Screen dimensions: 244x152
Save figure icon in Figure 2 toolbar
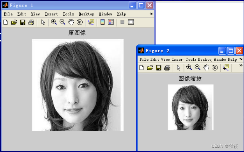point(159,68)
